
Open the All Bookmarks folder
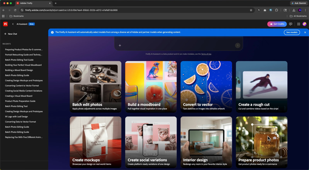tap(298, 16)
